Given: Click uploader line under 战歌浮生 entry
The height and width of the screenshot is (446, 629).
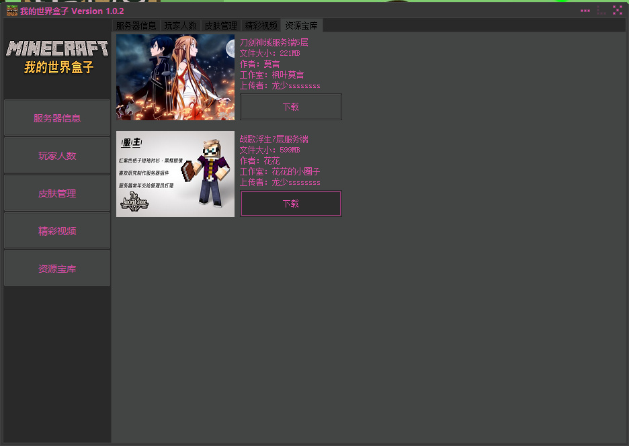Looking at the screenshot, I should pos(280,183).
